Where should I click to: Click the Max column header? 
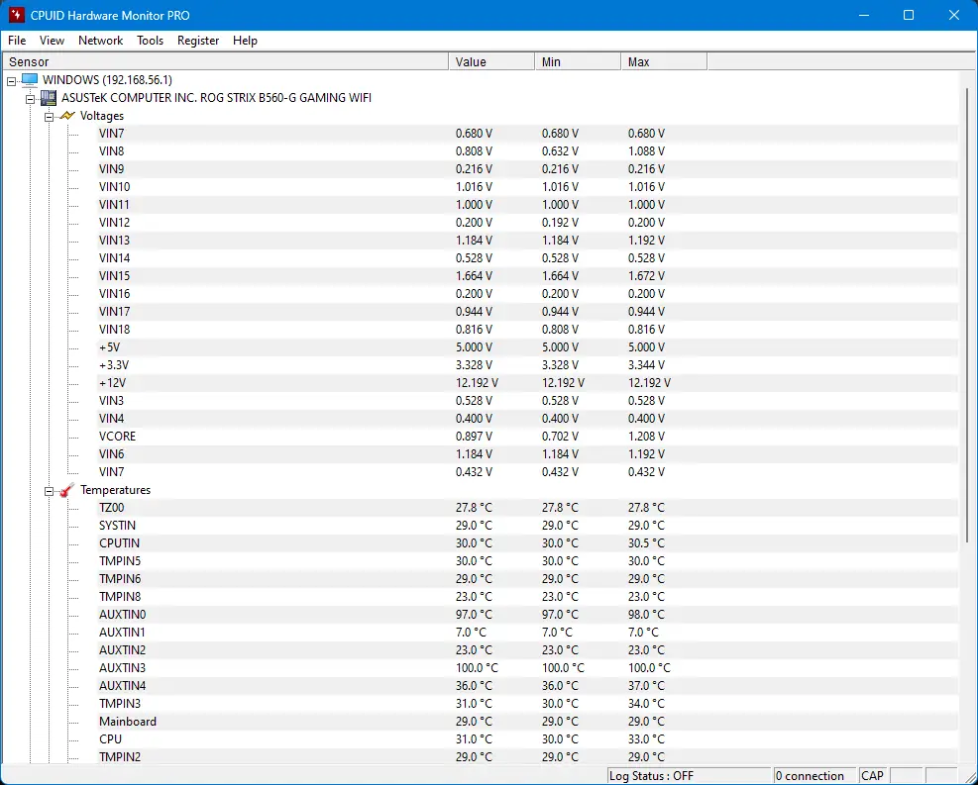[x=664, y=61]
